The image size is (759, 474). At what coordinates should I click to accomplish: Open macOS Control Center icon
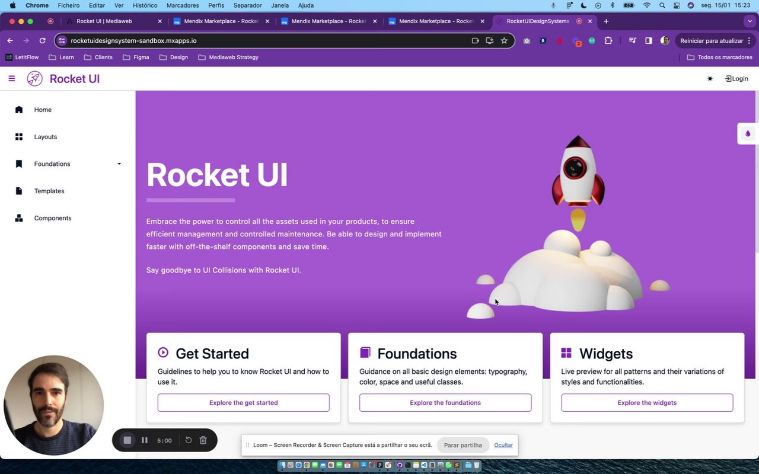pos(677,5)
